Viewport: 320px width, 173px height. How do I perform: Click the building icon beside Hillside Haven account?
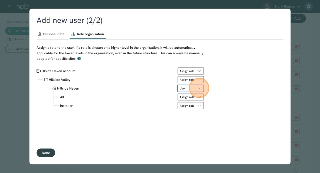pyautogui.click(x=38, y=71)
